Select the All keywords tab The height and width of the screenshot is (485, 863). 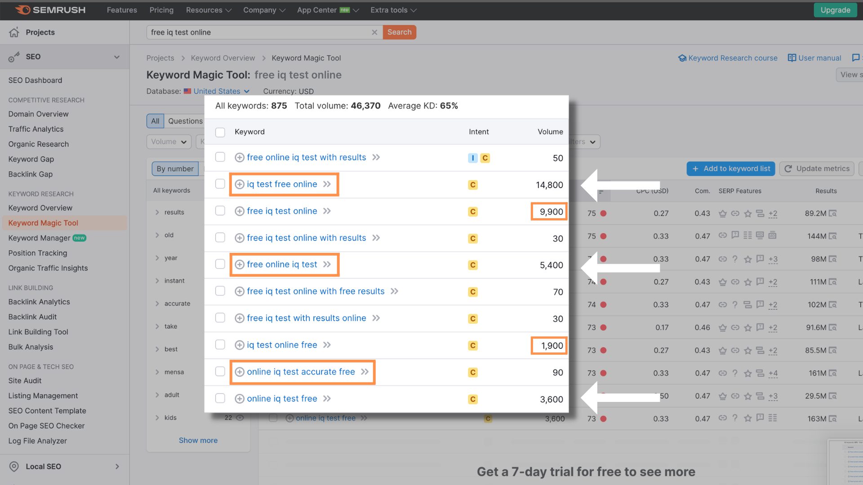click(155, 121)
